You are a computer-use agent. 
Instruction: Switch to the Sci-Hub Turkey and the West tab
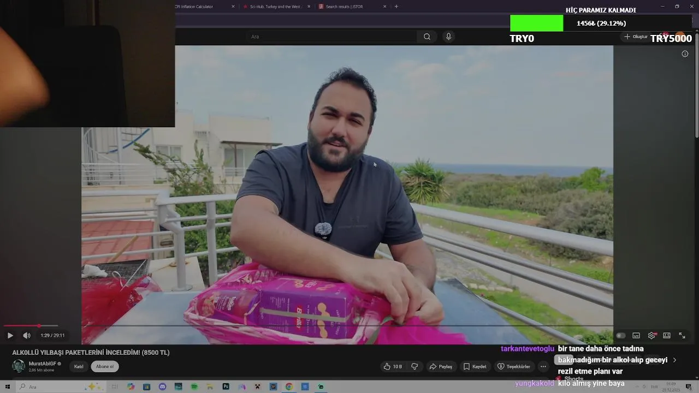tap(276, 7)
